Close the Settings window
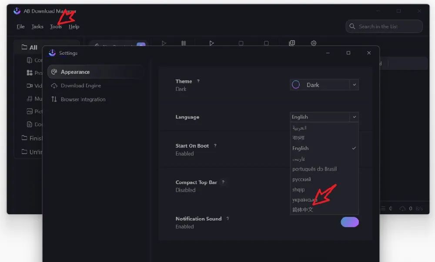This screenshot has width=435, height=262. 369,53
